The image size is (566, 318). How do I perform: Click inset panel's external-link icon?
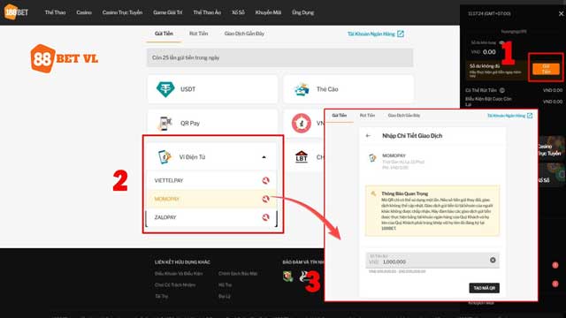point(530,116)
